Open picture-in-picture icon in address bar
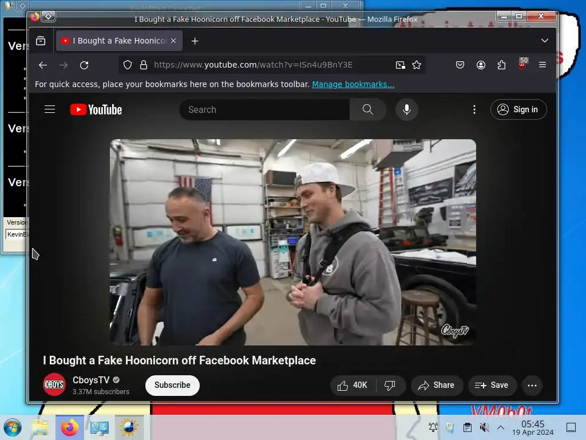Image resolution: width=586 pixels, height=440 pixels. (400, 65)
